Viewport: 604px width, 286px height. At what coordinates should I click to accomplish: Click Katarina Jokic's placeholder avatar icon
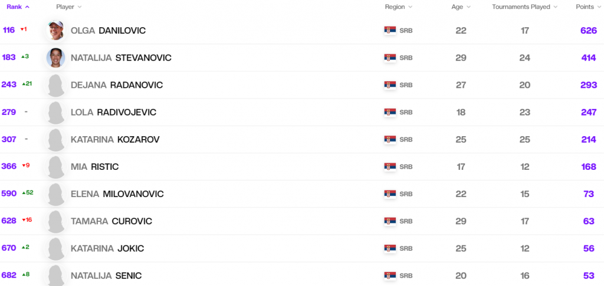click(x=55, y=248)
